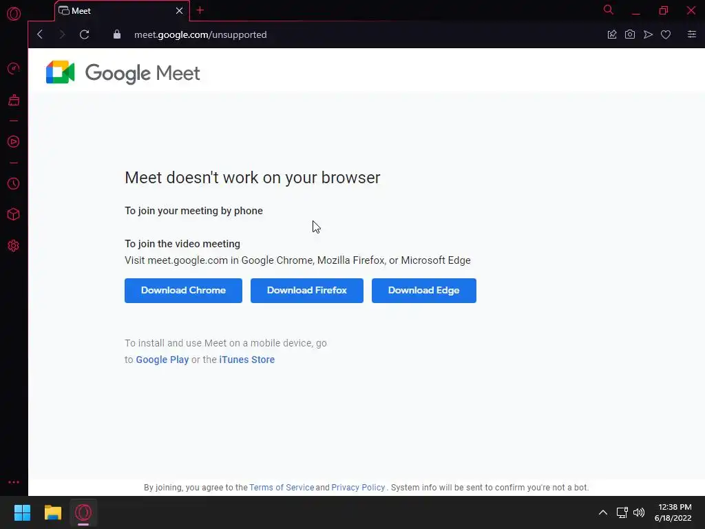Follow the Google Play link
Image resolution: width=705 pixels, height=529 pixels.
pyautogui.click(x=162, y=360)
